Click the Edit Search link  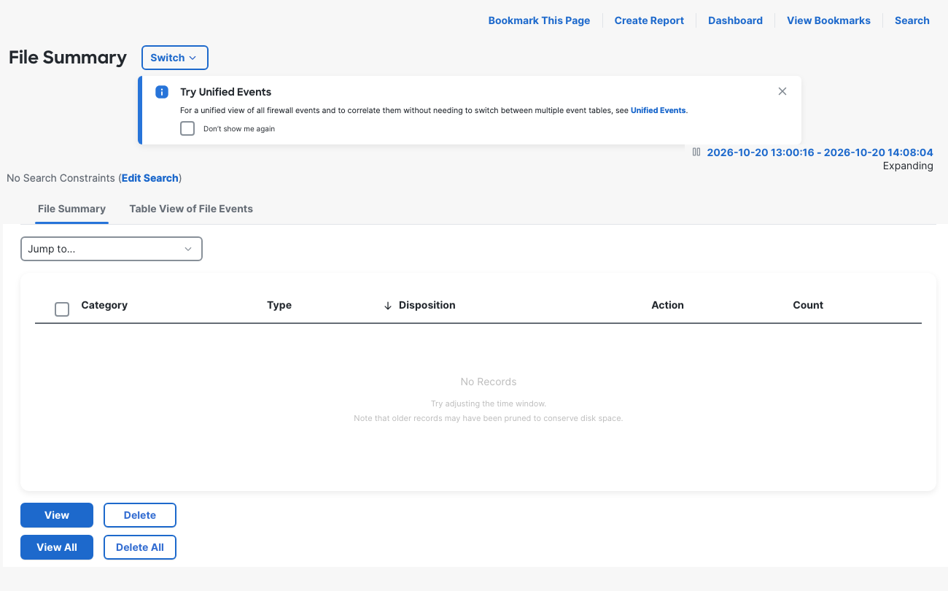coord(150,178)
